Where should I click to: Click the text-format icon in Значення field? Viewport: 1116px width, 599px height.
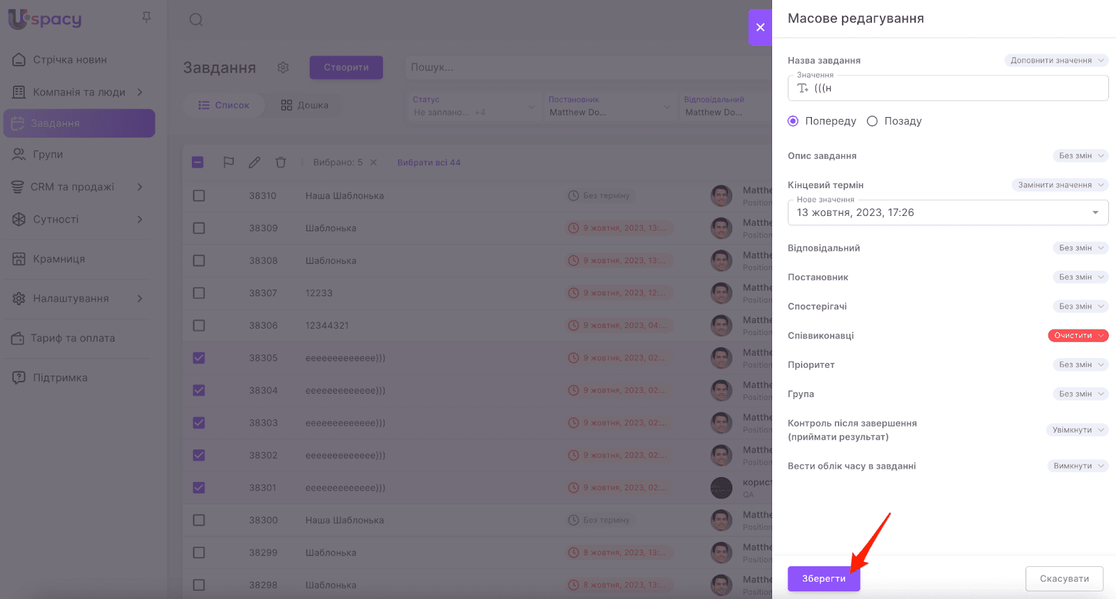coord(803,88)
